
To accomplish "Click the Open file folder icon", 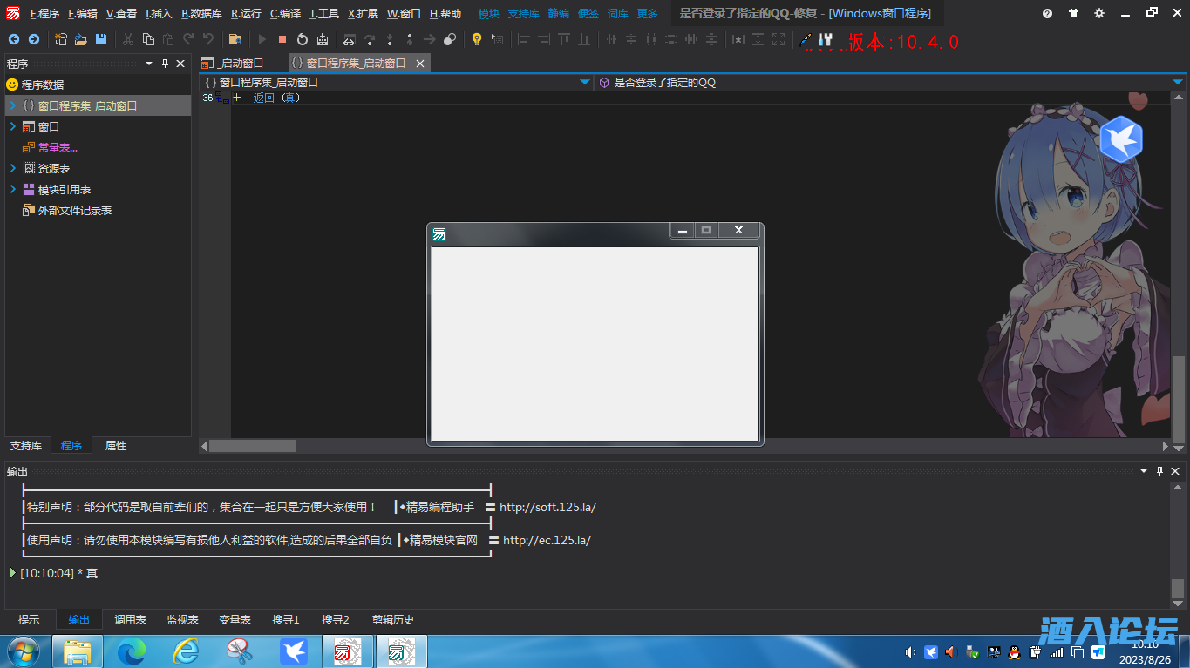I will pyautogui.click(x=81, y=39).
